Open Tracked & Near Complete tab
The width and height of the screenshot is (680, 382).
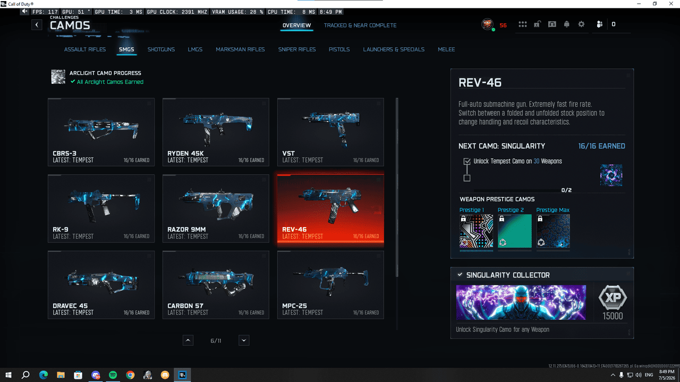(360, 25)
